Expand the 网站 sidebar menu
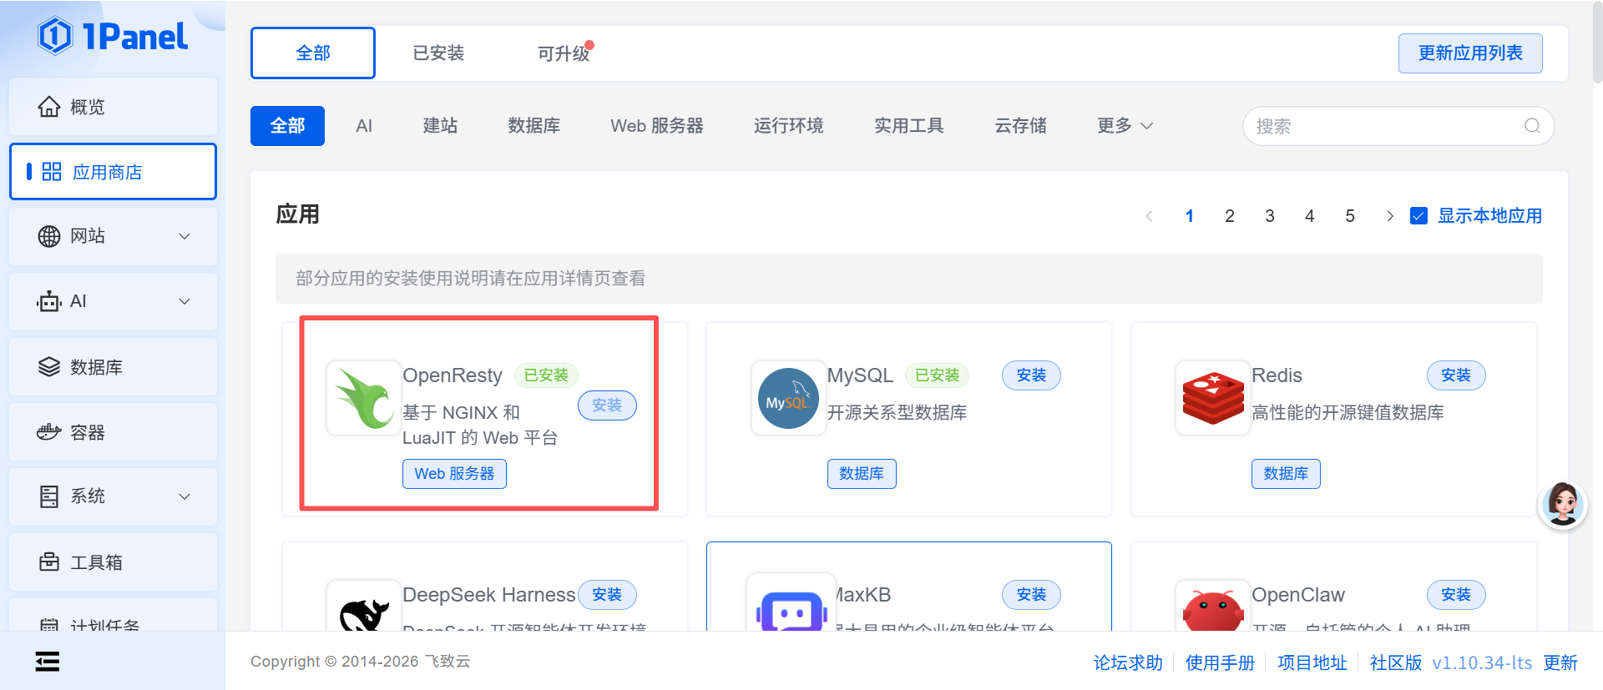Screen dimensions: 1603x690 pos(113,236)
